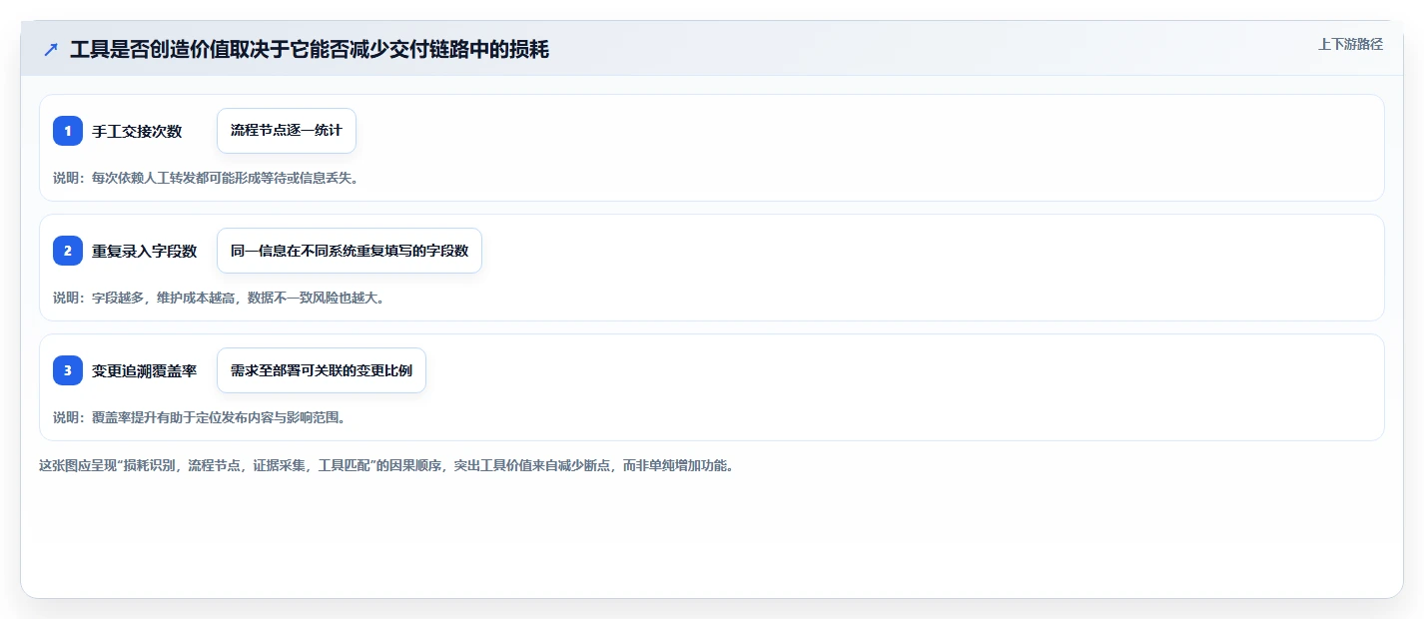Click the arrow icon beside the title
1424x619 pixels.
click(x=51, y=49)
